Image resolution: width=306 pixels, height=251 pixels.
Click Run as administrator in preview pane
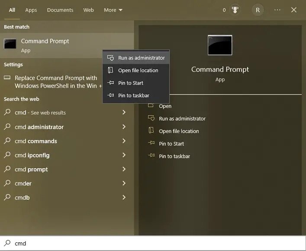tap(182, 119)
